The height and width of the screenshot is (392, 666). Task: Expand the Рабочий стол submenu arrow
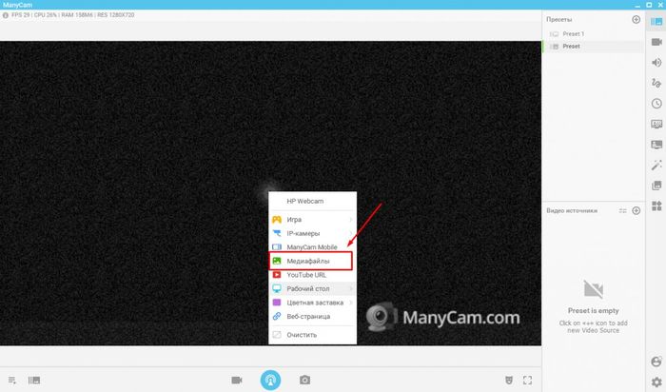pos(351,289)
